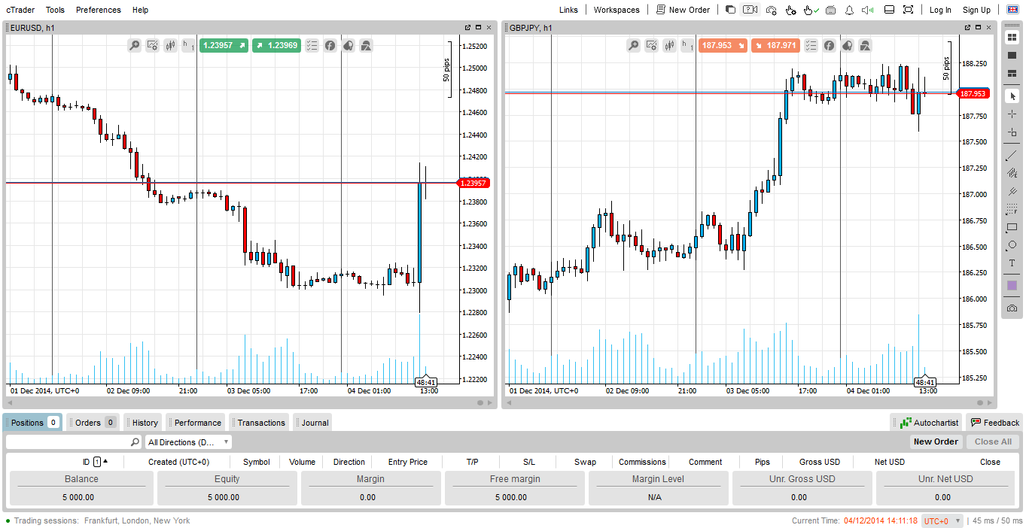Share EURUSD chart via Facebook icon
The image size is (1026, 528).
coord(330,46)
